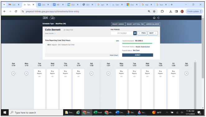Click the '80.0/80.0' total scheduled value
The height and width of the screenshot is (117, 206).
point(139,41)
